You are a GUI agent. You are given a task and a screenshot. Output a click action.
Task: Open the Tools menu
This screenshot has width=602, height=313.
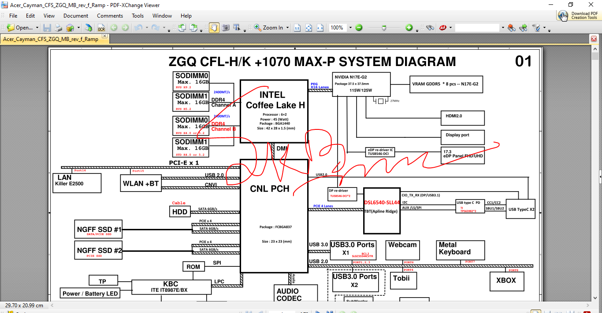click(x=138, y=15)
